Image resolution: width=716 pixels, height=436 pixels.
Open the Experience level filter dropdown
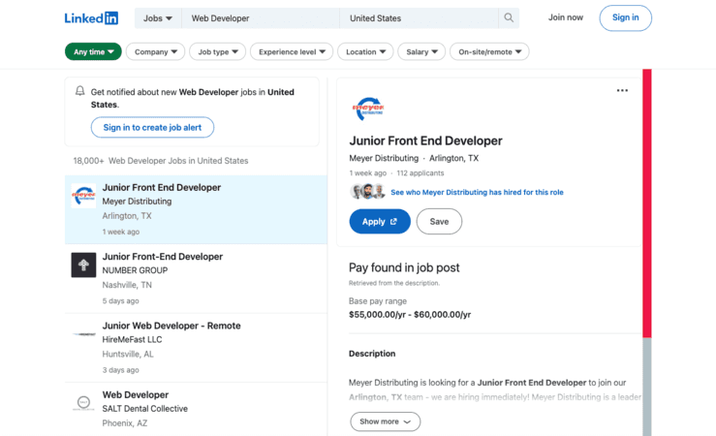tap(292, 51)
